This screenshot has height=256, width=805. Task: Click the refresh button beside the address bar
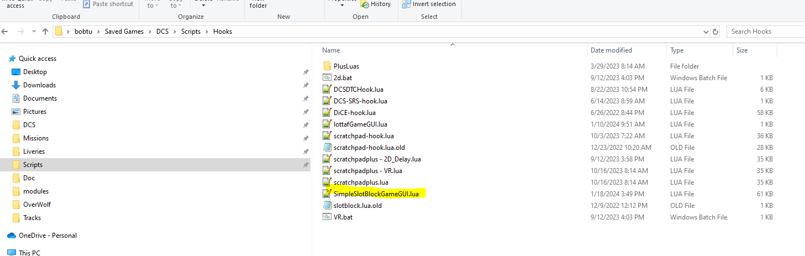[x=715, y=32]
